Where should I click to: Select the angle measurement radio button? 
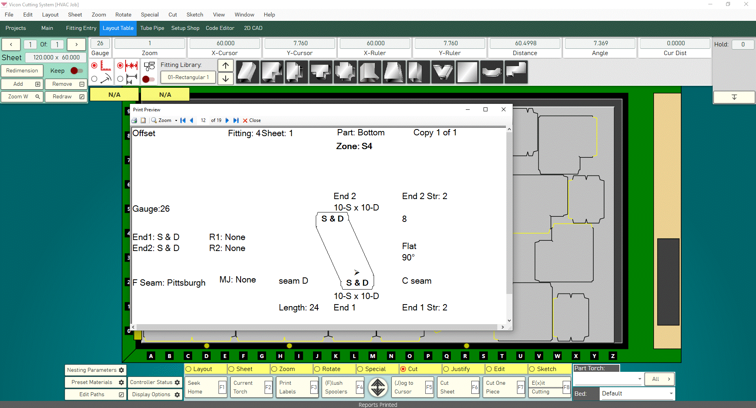[x=94, y=79]
